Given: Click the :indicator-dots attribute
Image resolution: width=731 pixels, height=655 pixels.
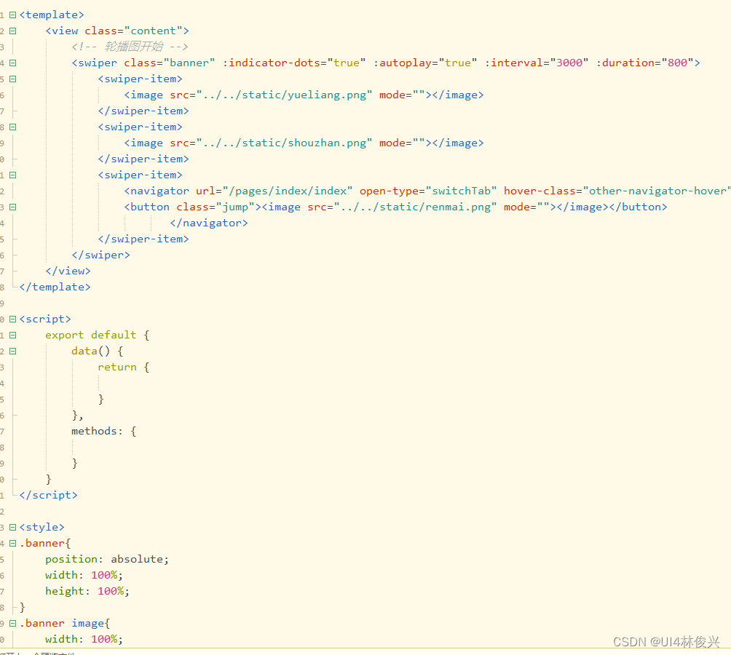Looking at the screenshot, I should [x=271, y=63].
